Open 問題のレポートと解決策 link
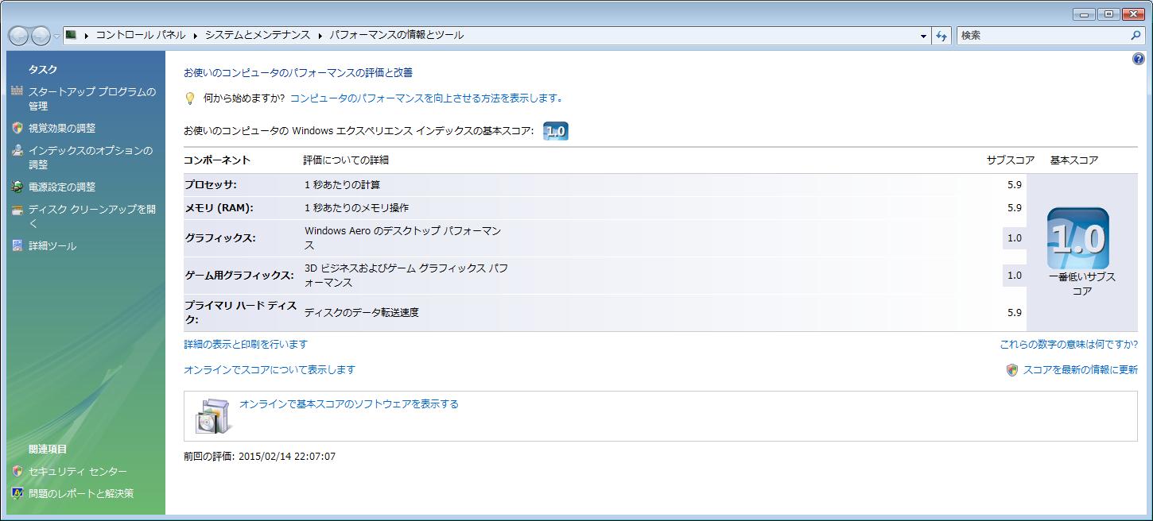 coord(81,494)
